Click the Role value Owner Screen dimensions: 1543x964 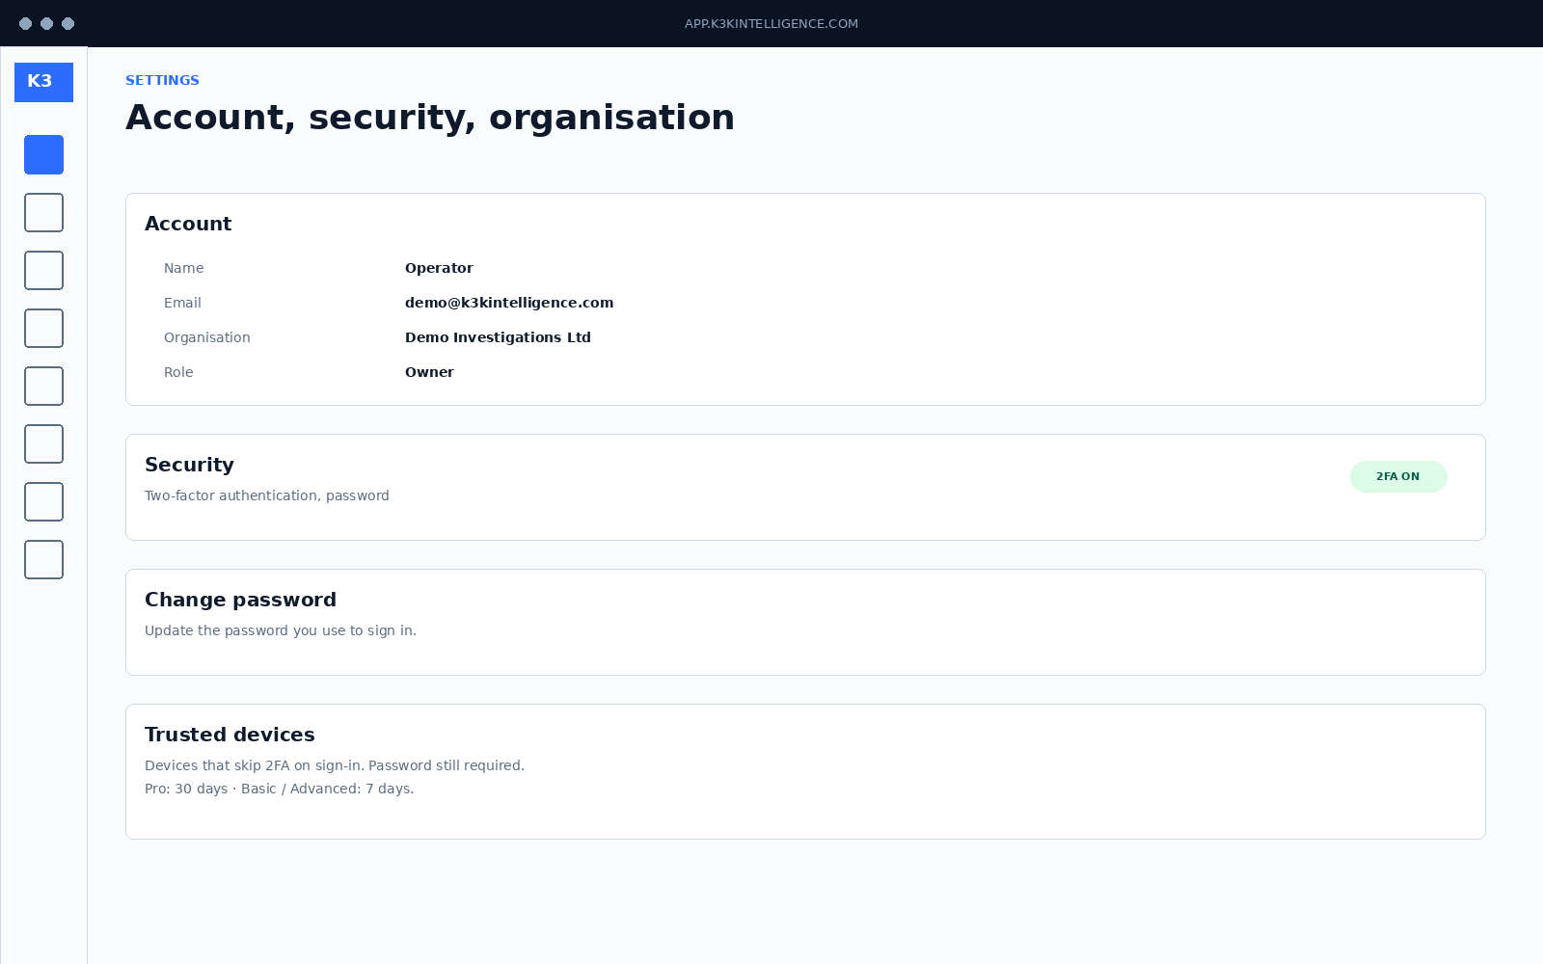coord(429,372)
